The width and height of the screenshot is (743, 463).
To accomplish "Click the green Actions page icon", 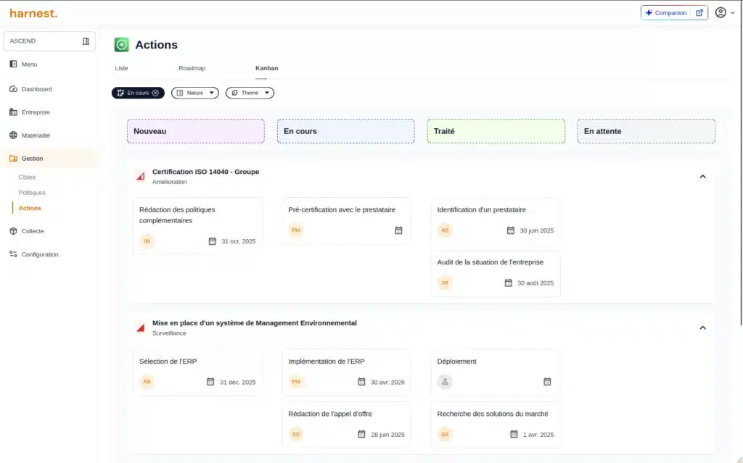I will point(122,45).
